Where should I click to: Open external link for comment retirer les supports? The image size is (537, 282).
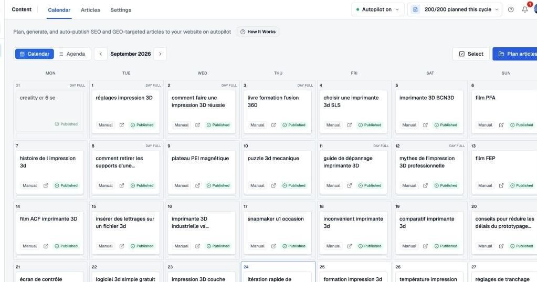[122, 185]
